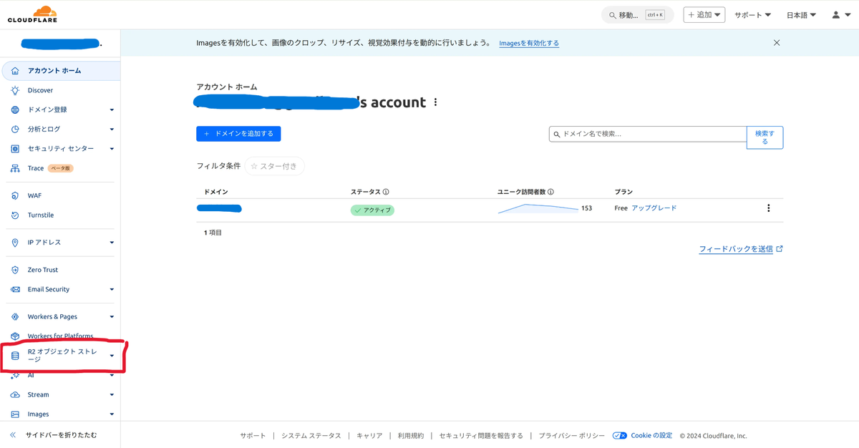This screenshot has height=448, width=859.
Task: Expand the 分析とログ menu arrow
Action: pyautogui.click(x=112, y=130)
